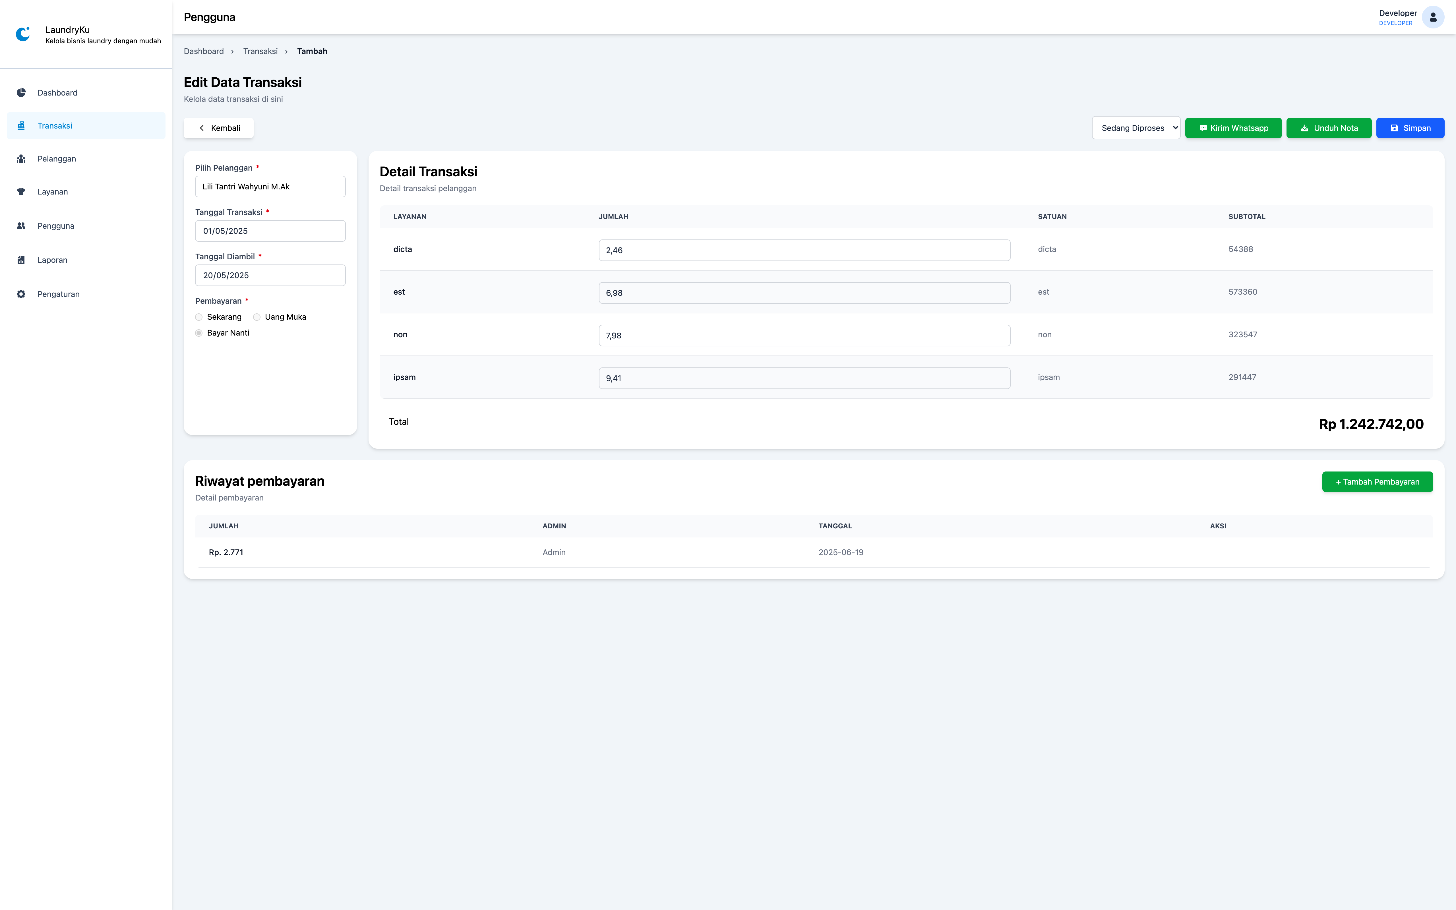Screen dimensions: 1456x910
Task: Open the Sedang Diproses status dropdown
Action: pyautogui.click(x=1135, y=128)
